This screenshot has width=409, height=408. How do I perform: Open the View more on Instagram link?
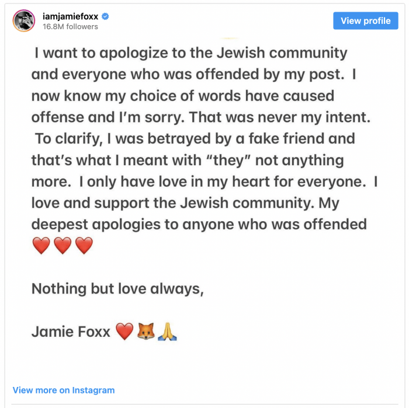(64, 390)
